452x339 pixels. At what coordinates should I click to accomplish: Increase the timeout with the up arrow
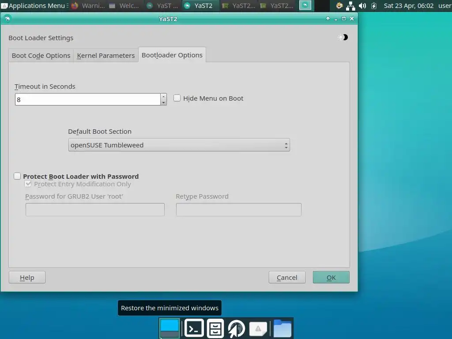coord(163,97)
